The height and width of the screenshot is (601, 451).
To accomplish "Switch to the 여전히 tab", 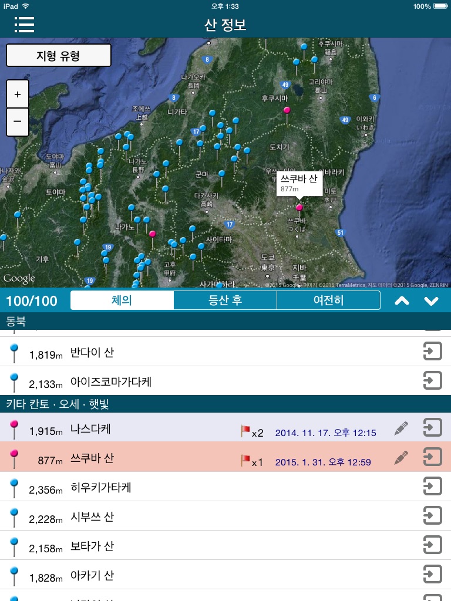I will pos(328,300).
